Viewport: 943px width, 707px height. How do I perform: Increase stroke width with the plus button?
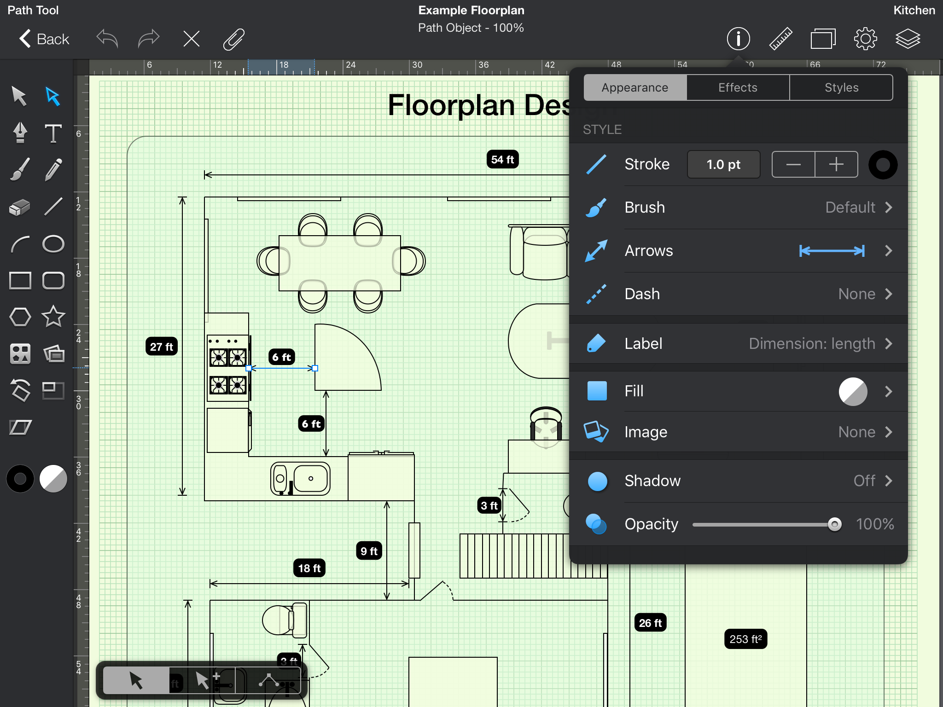[836, 164]
